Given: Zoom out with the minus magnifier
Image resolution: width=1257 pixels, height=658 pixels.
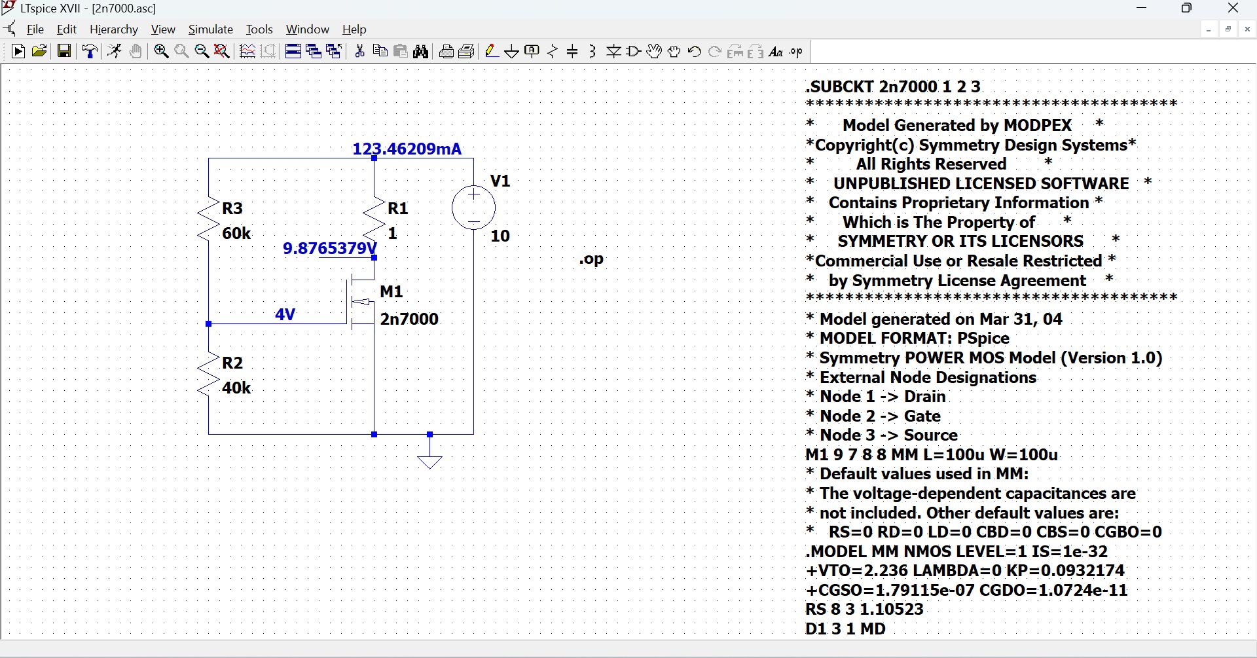Looking at the screenshot, I should [202, 52].
